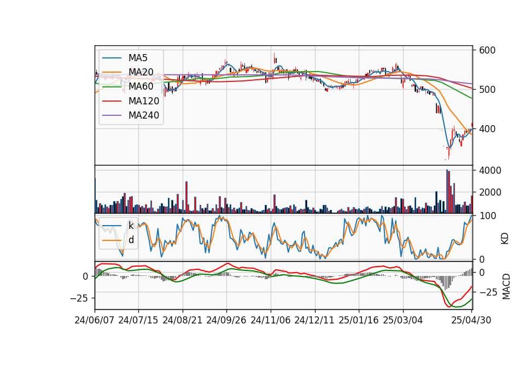Image resolution: width=525 pixels, height=377 pixels.
Task: Click the blue MA5 legend line sample
Action: (x=112, y=58)
